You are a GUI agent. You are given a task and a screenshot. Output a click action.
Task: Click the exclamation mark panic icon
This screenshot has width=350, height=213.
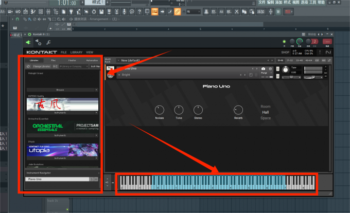click(320, 52)
